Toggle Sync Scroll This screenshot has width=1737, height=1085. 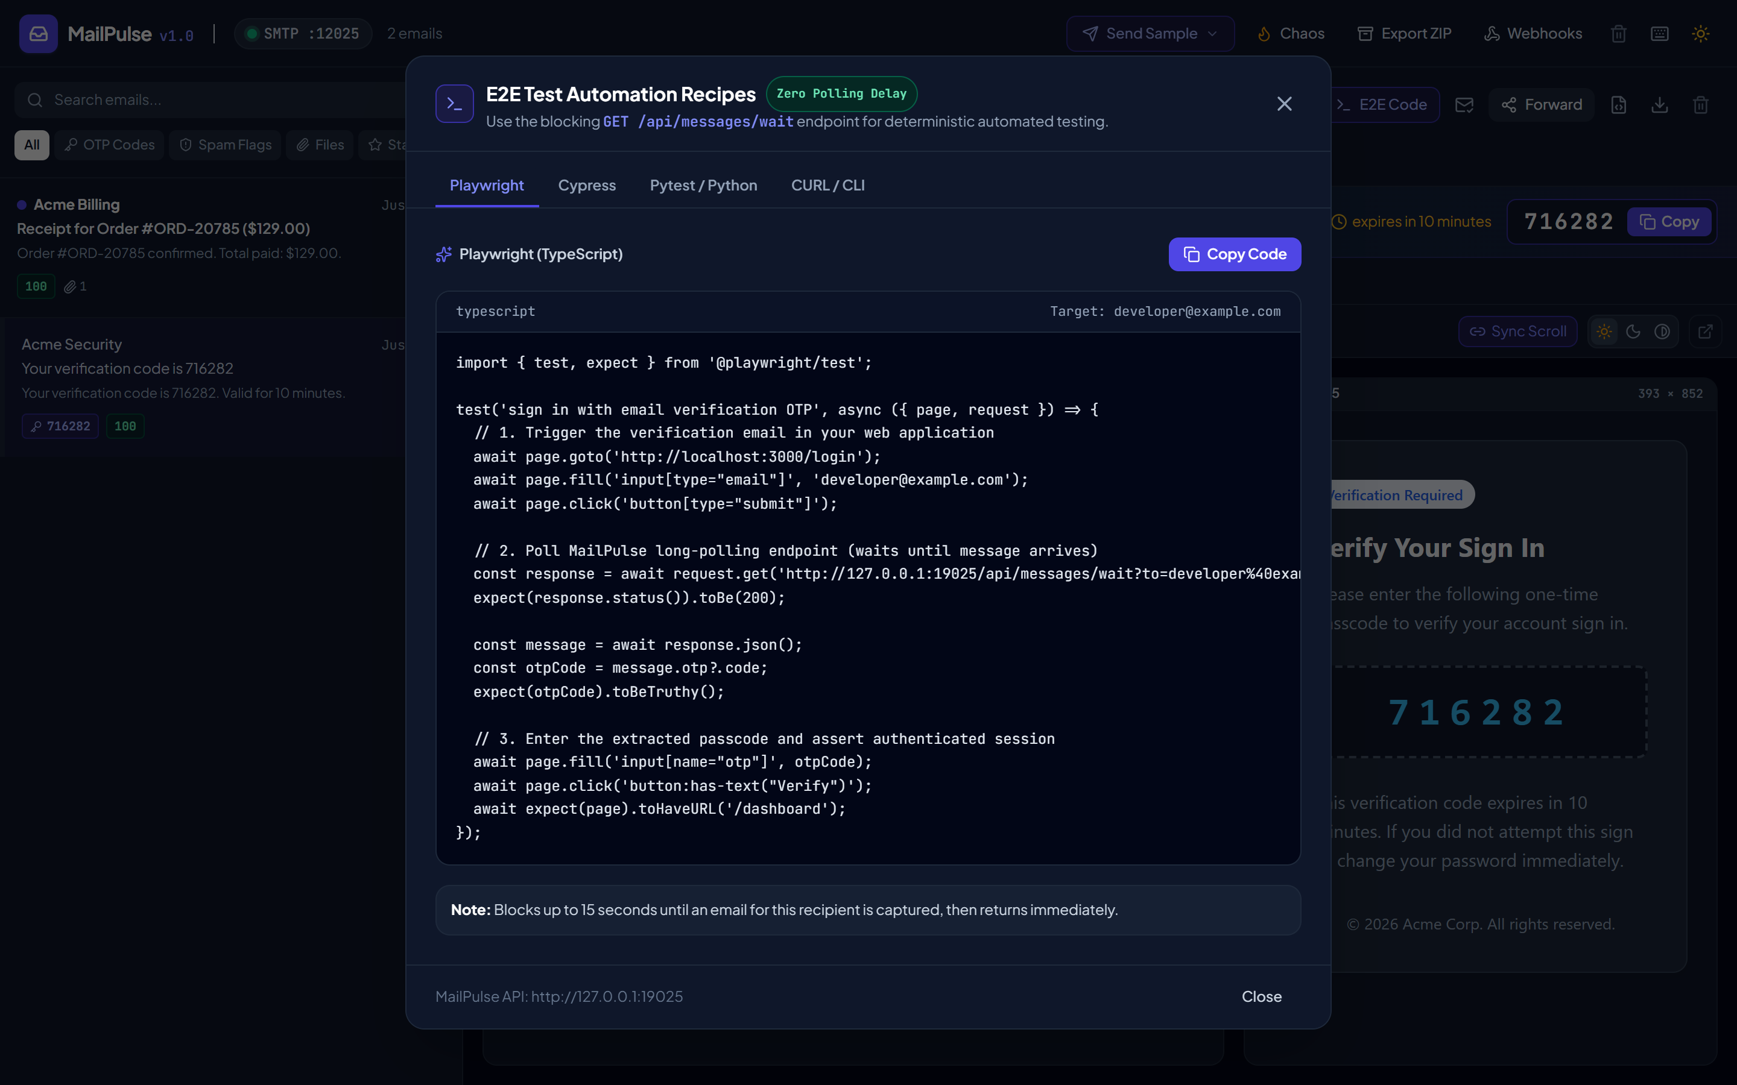1517,332
